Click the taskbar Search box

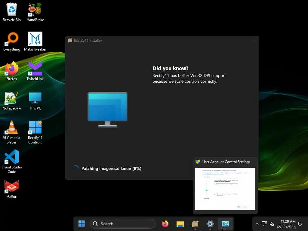click(x=123, y=224)
